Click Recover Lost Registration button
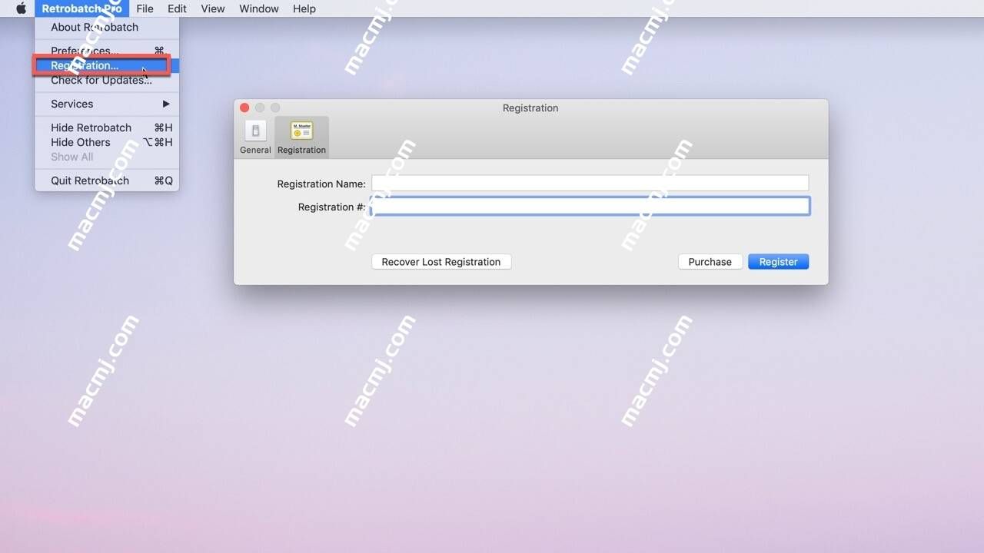The width and height of the screenshot is (984, 553). pyautogui.click(x=441, y=262)
